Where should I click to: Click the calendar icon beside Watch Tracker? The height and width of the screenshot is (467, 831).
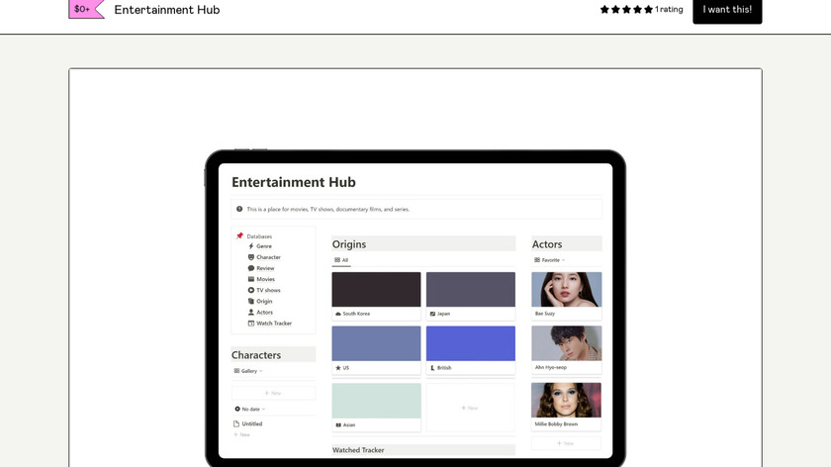(x=251, y=324)
